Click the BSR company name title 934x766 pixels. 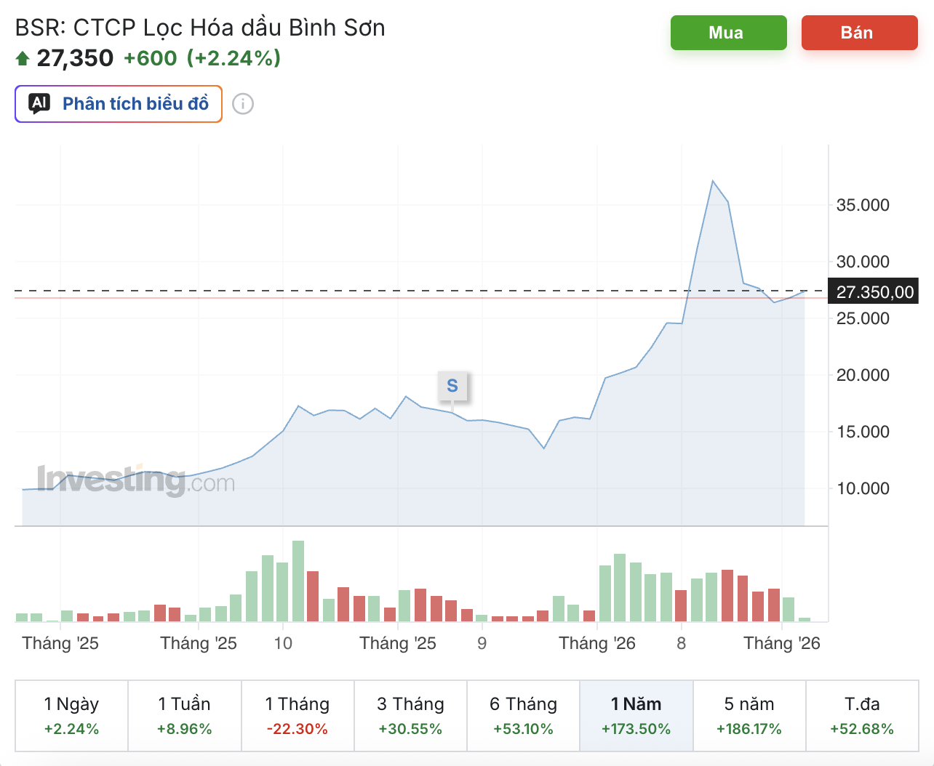[x=200, y=28]
